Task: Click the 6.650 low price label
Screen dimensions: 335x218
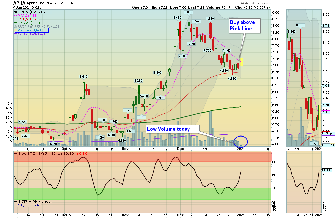Action: pyautogui.click(x=232, y=78)
